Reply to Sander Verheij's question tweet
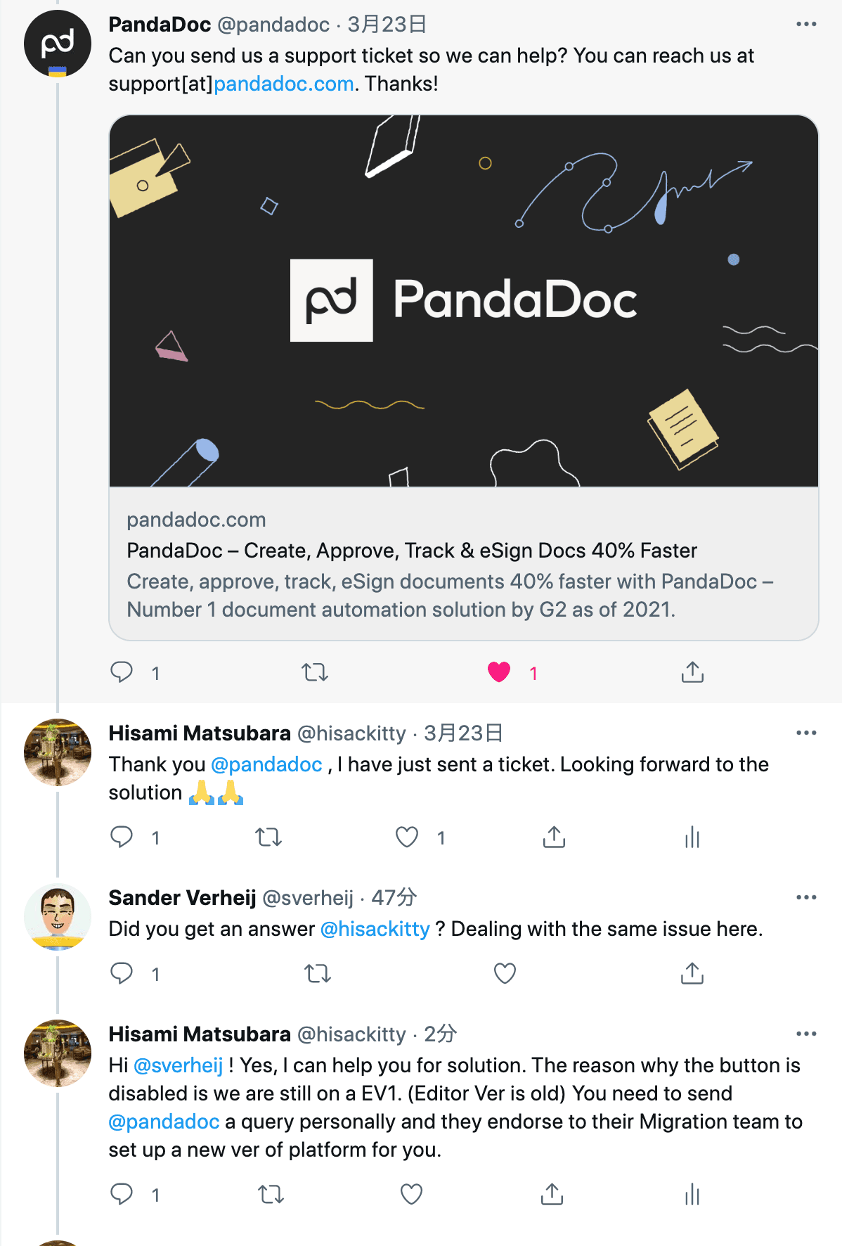The width and height of the screenshot is (842, 1246). coord(122,973)
